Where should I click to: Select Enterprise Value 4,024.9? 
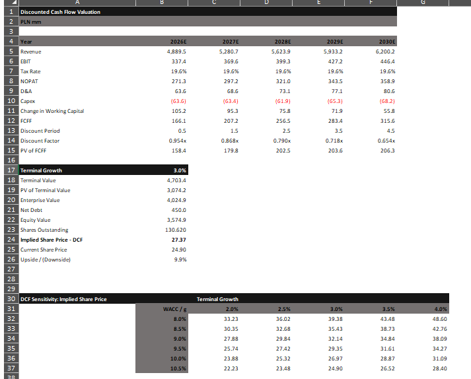(176, 200)
